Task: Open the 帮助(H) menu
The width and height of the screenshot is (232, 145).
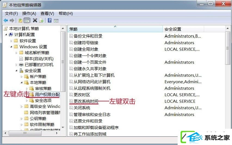Action: pos(66,14)
